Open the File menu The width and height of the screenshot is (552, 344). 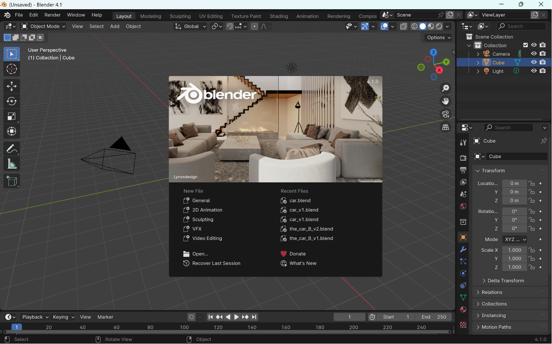[19, 15]
